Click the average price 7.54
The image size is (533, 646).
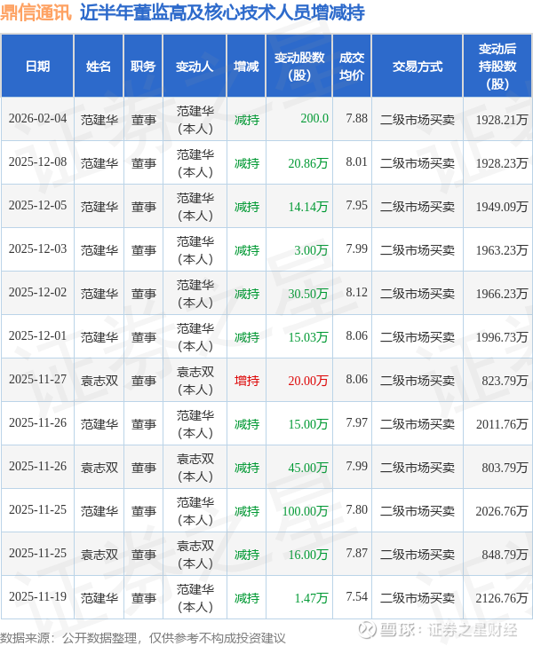pos(356,597)
